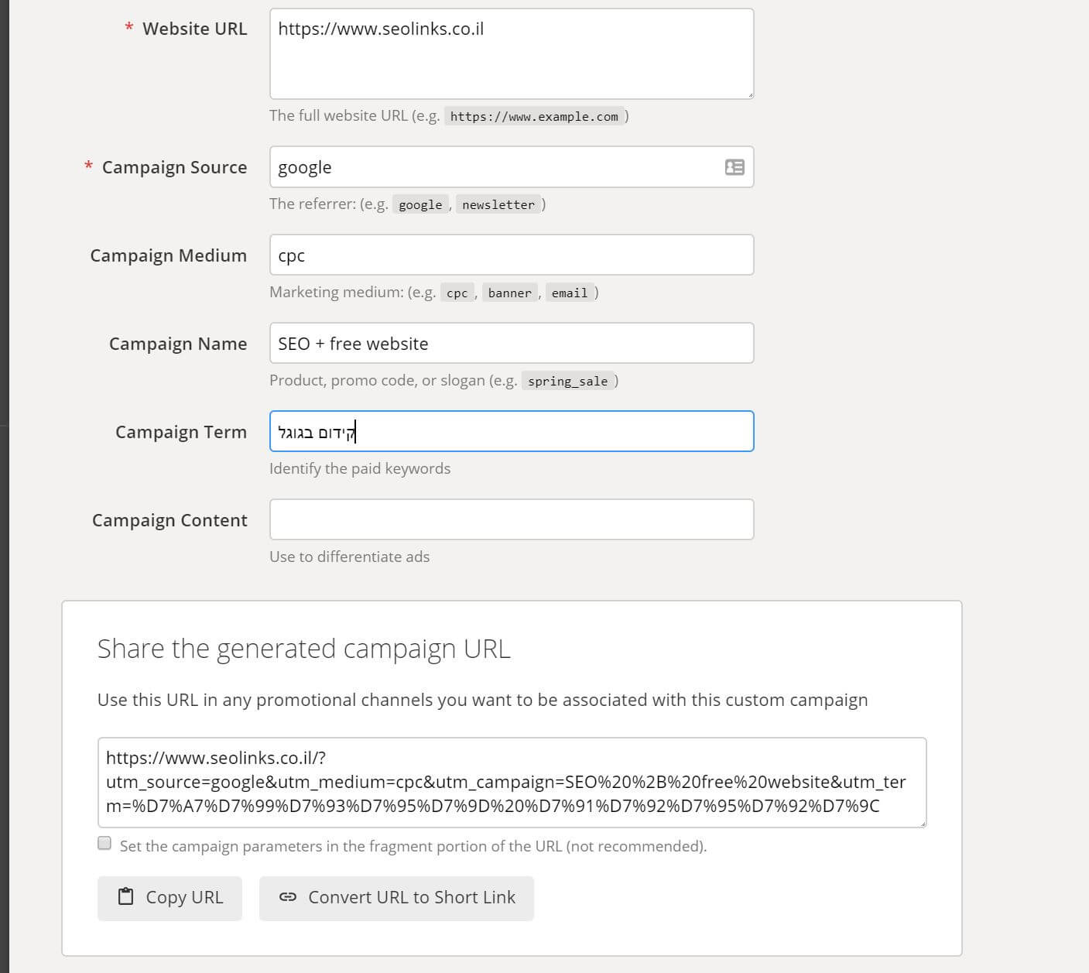Click the Campaign Term field
Image resolution: width=1089 pixels, height=973 pixels.
point(512,432)
